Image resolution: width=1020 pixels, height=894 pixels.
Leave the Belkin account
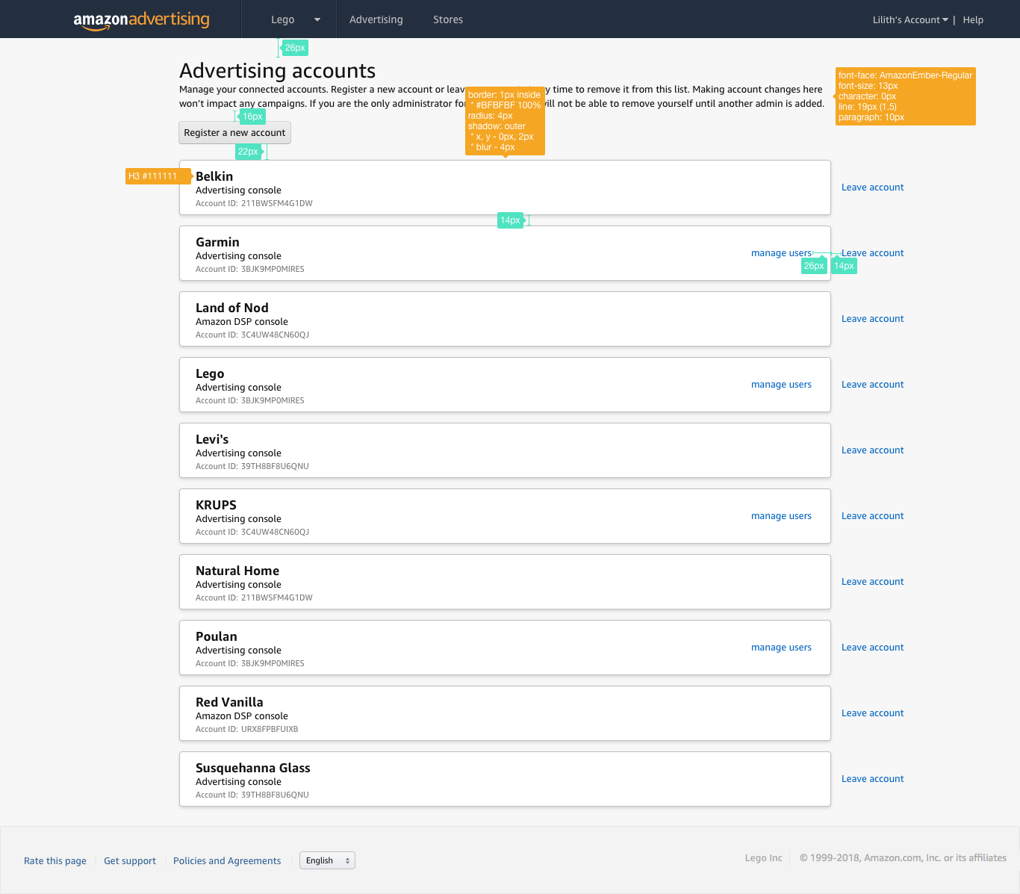coord(872,187)
